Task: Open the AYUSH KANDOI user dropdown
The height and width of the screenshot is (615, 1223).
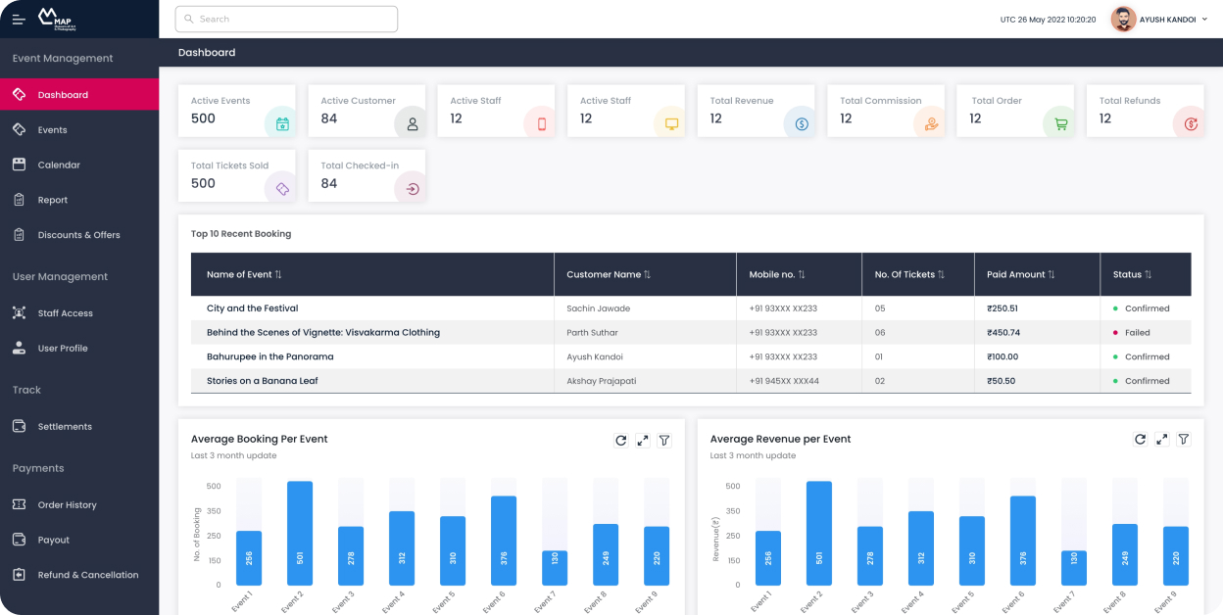Action: point(1160,20)
